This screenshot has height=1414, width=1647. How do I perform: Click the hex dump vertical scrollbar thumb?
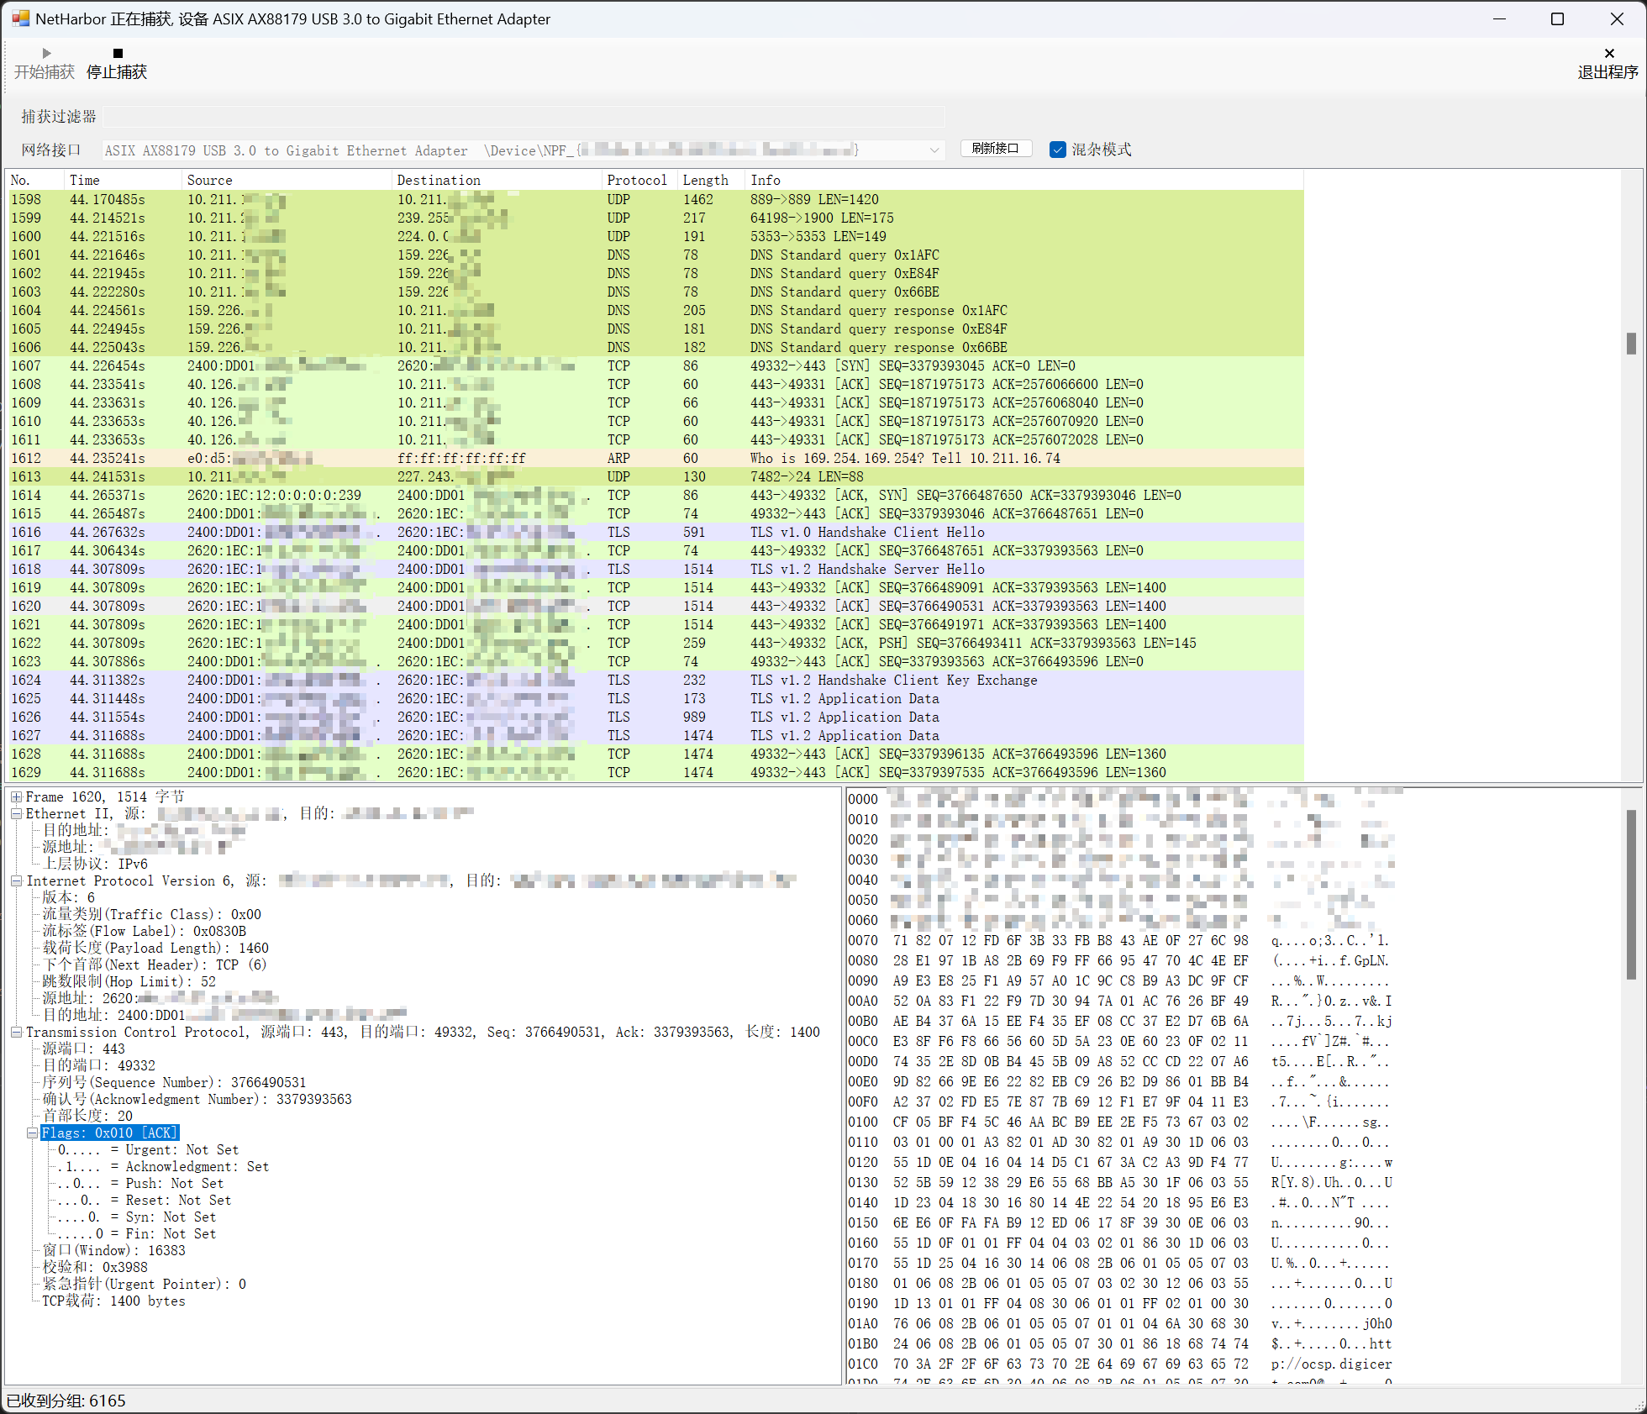[x=1631, y=894]
